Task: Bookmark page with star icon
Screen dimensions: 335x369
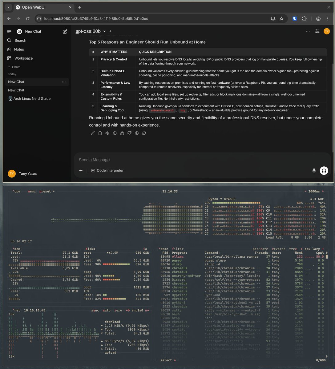Action: [281, 18]
